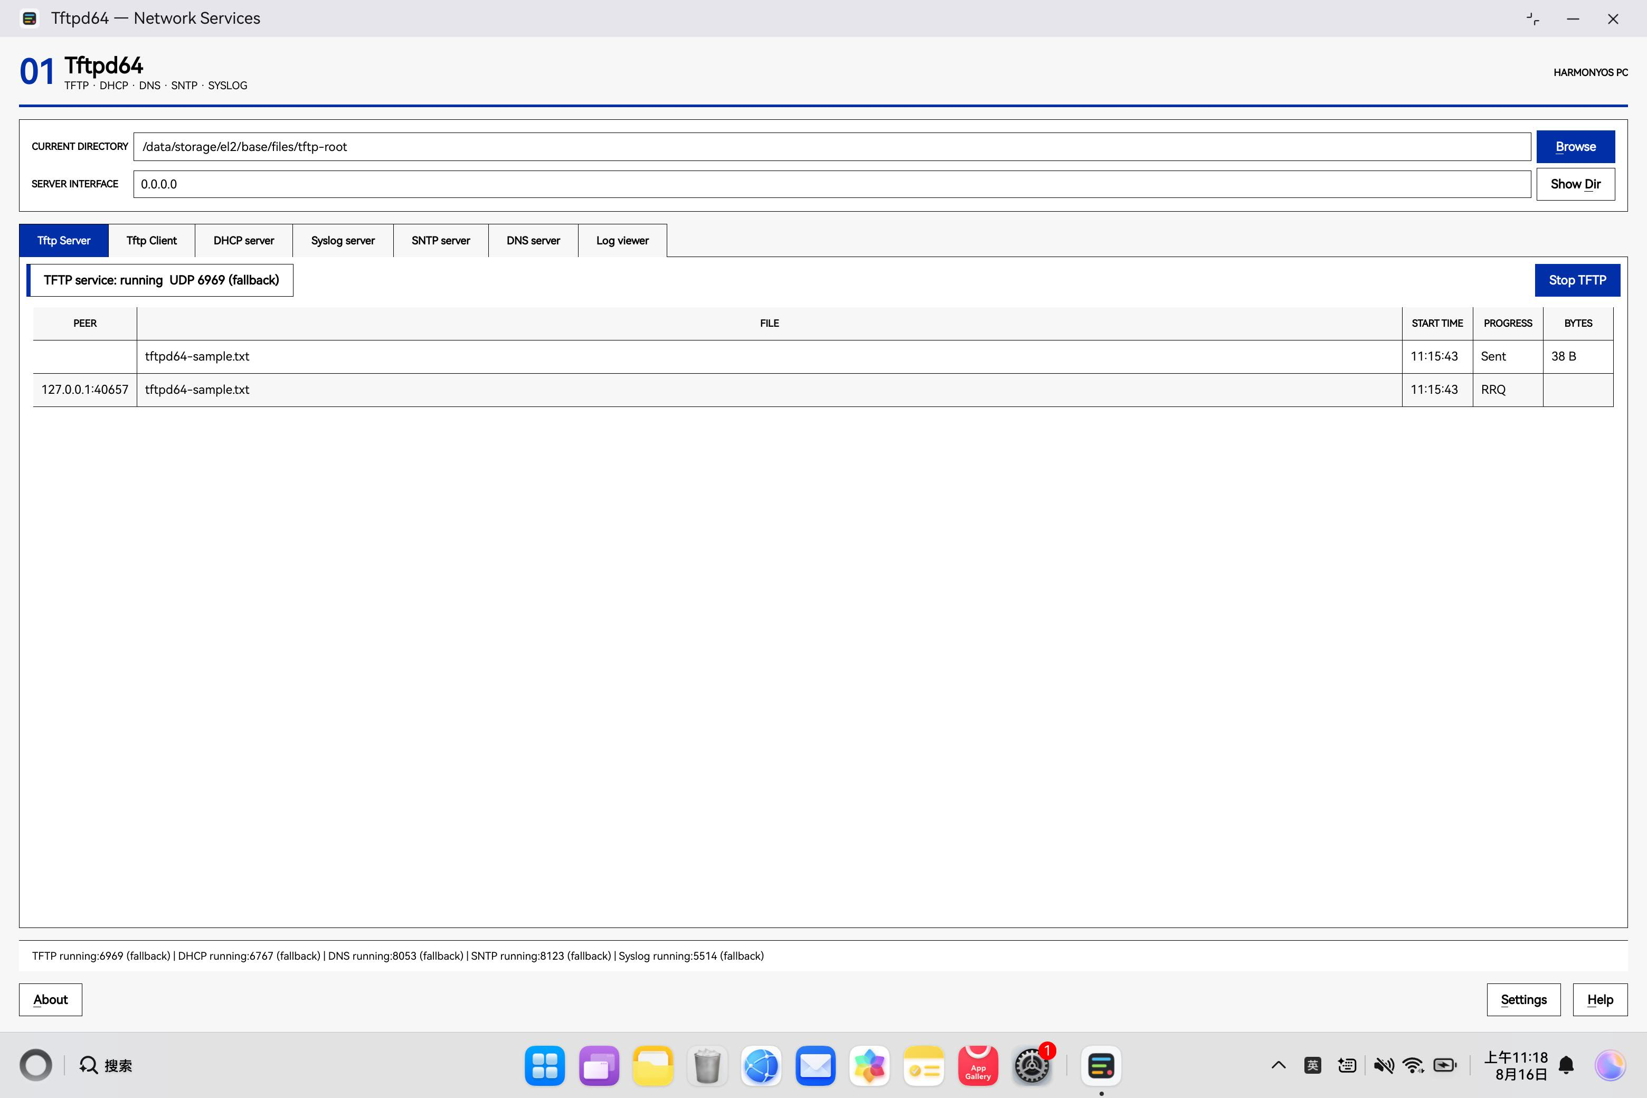1647x1098 pixels.
Task: Open the SNTP server tab
Action: tap(440, 241)
